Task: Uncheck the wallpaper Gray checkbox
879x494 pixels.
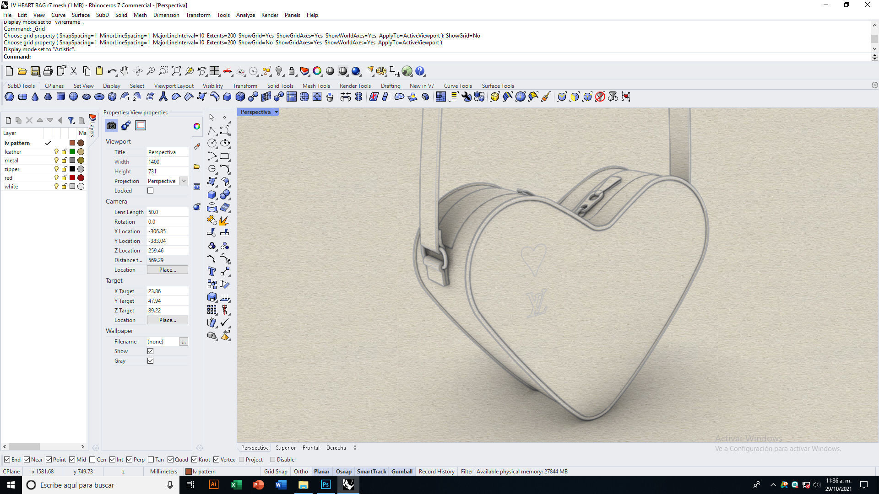Action: [150, 361]
